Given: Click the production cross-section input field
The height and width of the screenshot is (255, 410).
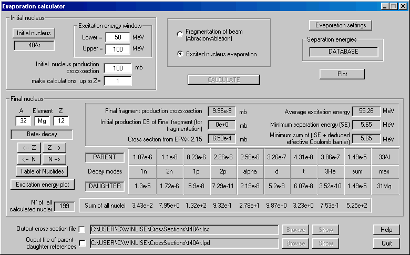Looking at the screenshot, I should point(118,68).
